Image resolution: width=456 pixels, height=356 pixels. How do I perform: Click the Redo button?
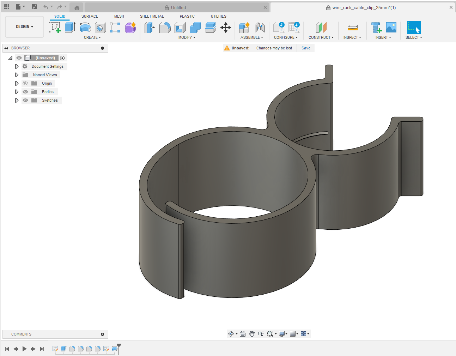(60, 7)
